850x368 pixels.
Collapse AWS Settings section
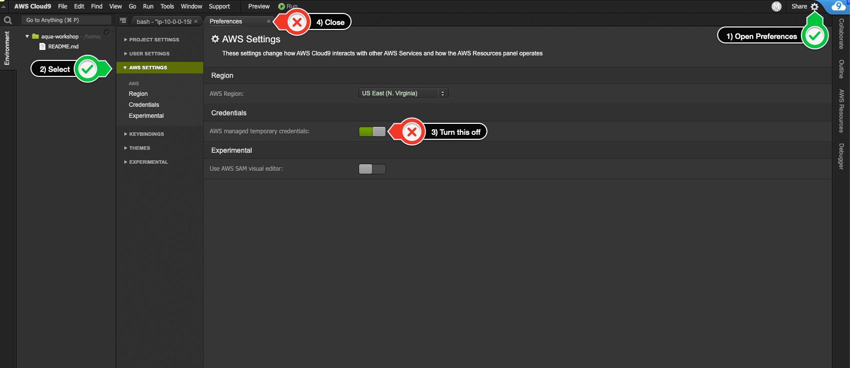(160, 67)
